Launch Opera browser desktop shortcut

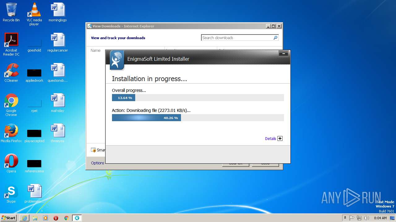[x=11, y=163]
